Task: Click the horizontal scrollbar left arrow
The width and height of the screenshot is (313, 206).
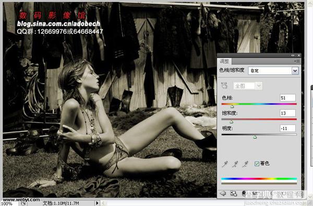Action: pyautogui.click(x=103, y=203)
